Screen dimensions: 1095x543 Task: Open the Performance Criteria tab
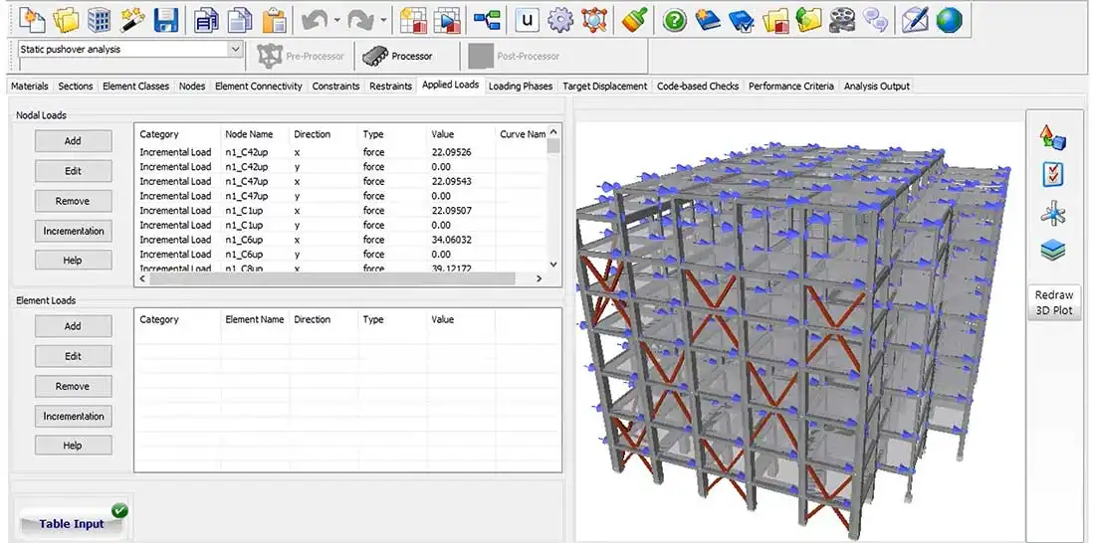point(791,86)
